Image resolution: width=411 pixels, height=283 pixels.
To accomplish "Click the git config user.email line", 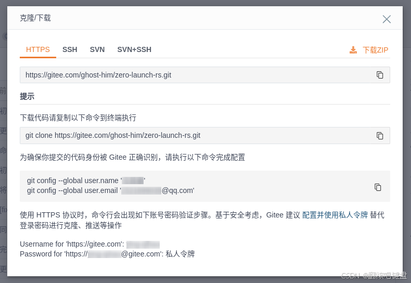I will click(x=111, y=190).
